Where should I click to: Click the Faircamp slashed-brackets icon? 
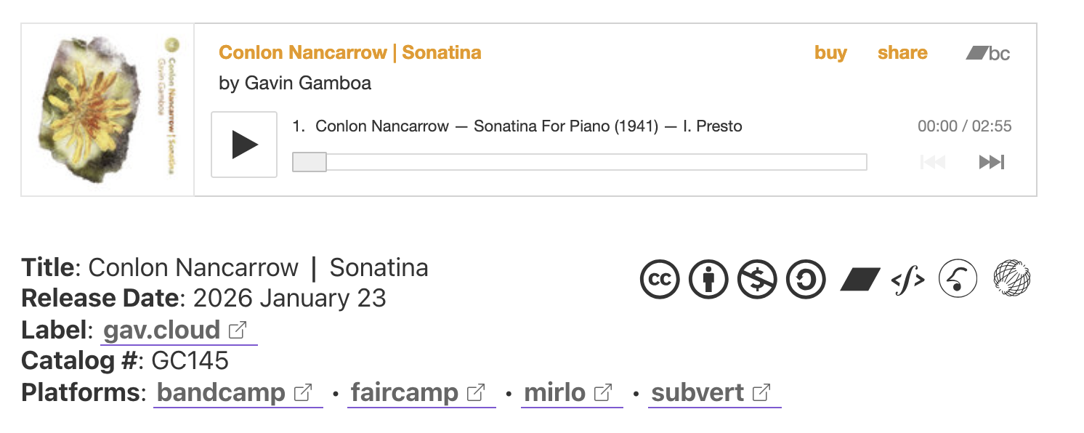coord(908,280)
